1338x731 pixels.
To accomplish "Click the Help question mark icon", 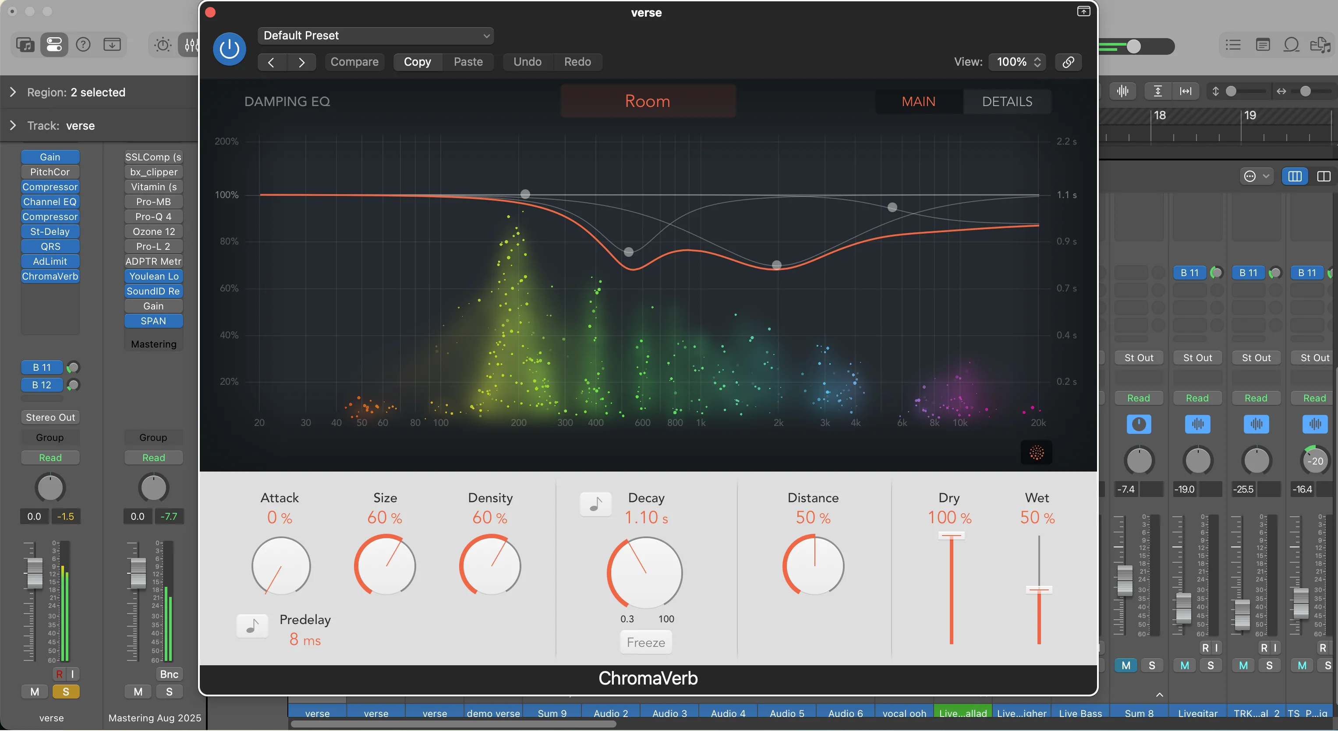I will pos(83,45).
